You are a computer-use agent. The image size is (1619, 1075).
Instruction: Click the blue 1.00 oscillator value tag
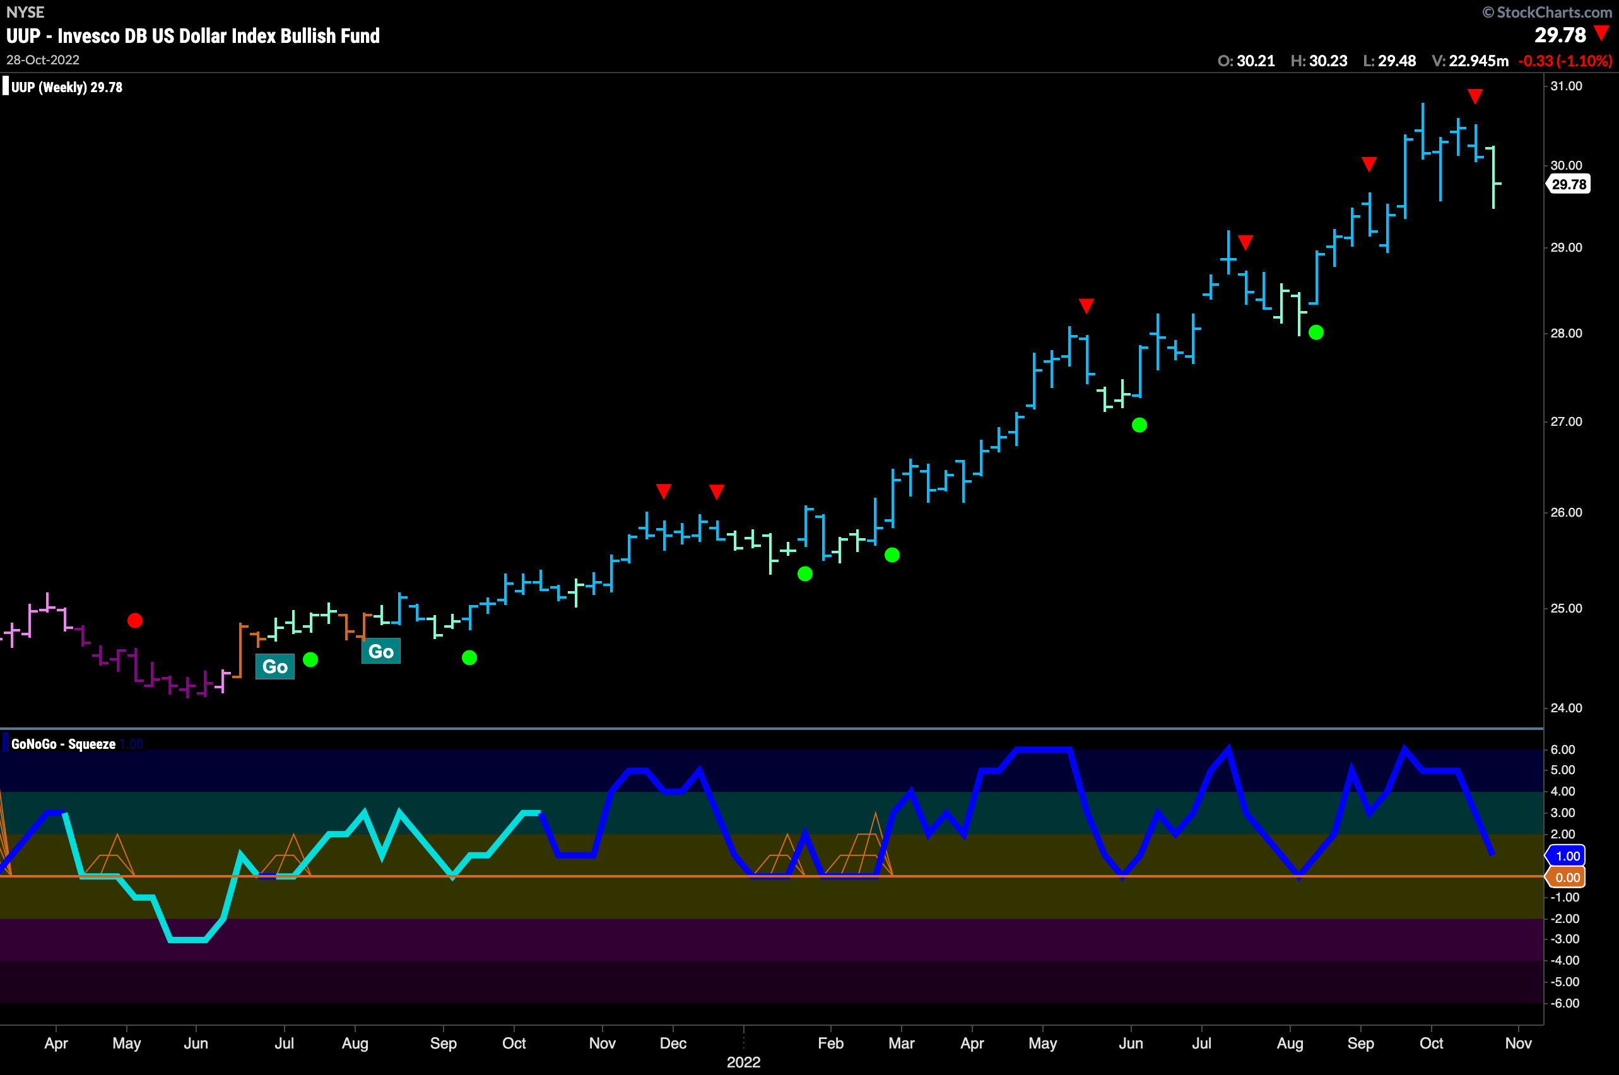point(1566,855)
